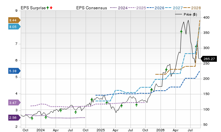The height and width of the screenshot is (132, 221).
Task: Click the 8.05 light blue value tag
Action: 14,27
